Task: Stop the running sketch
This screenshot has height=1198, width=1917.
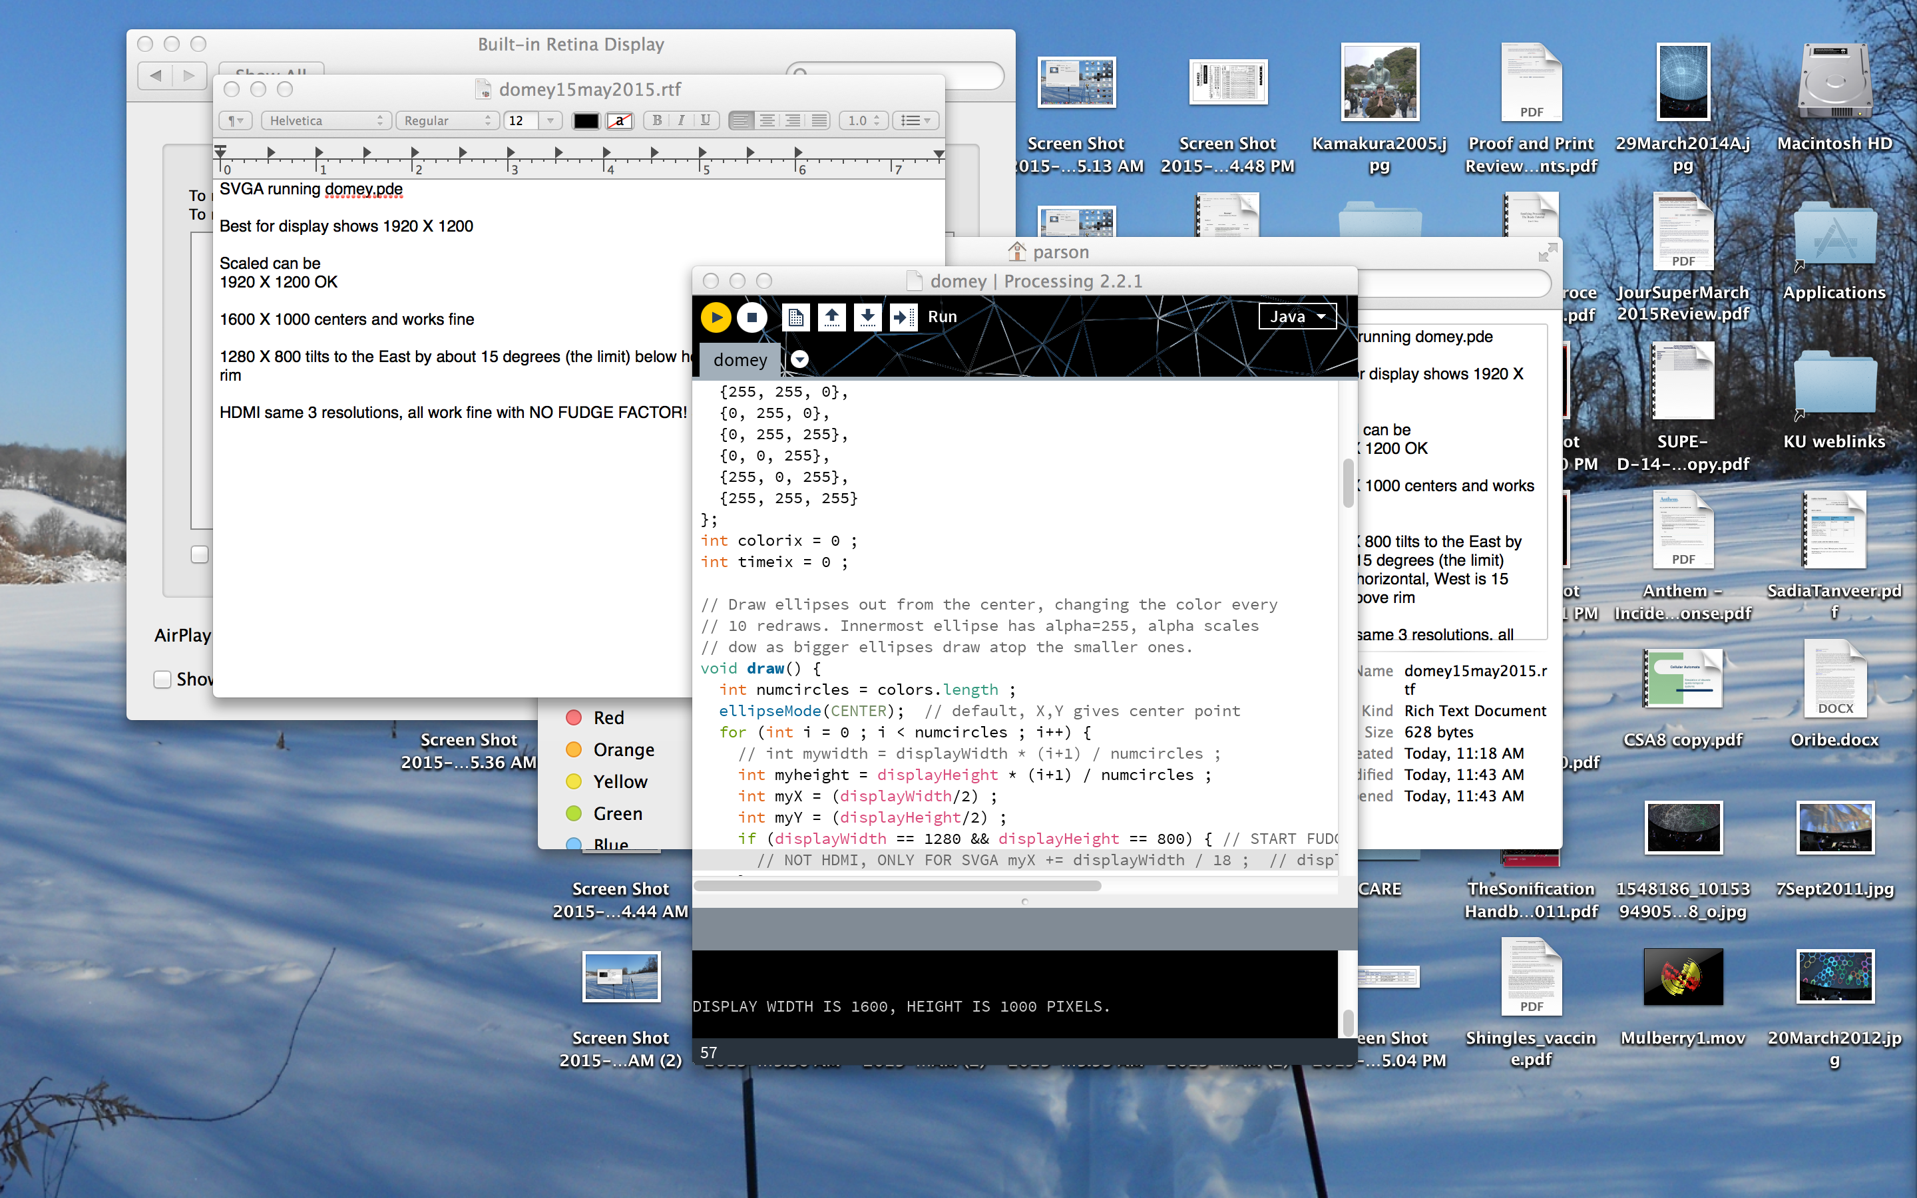Action: click(x=751, y=317)
